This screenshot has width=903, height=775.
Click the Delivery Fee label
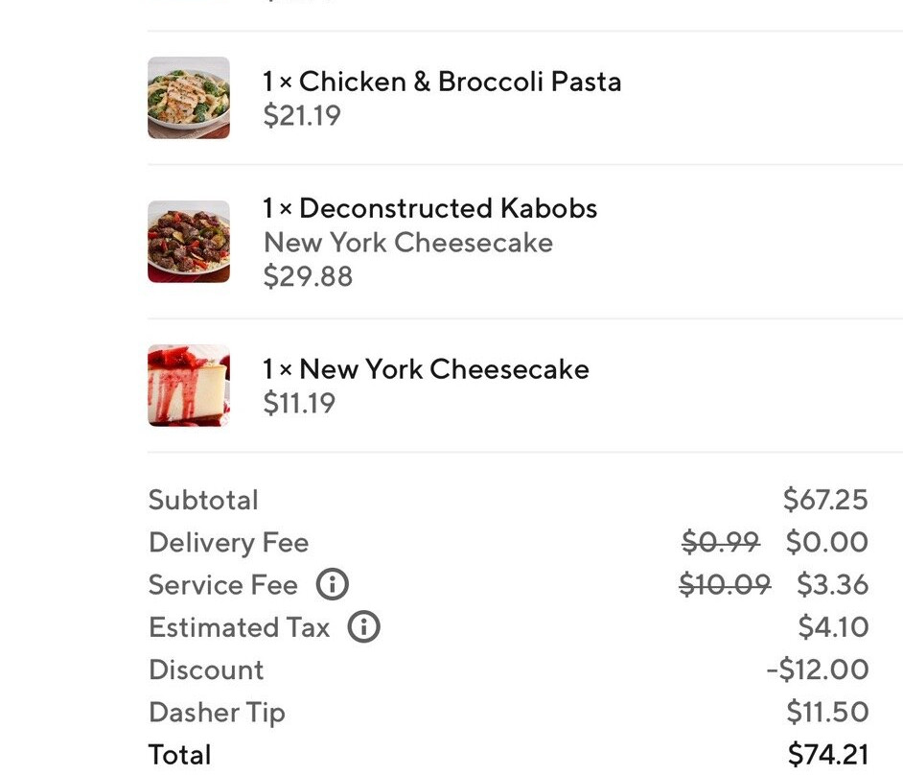coord(228,543)
